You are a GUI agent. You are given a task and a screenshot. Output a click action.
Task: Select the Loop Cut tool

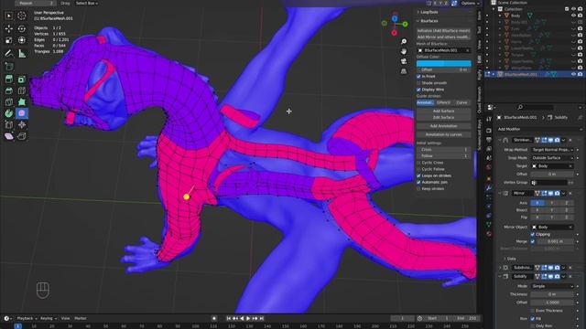22,90
